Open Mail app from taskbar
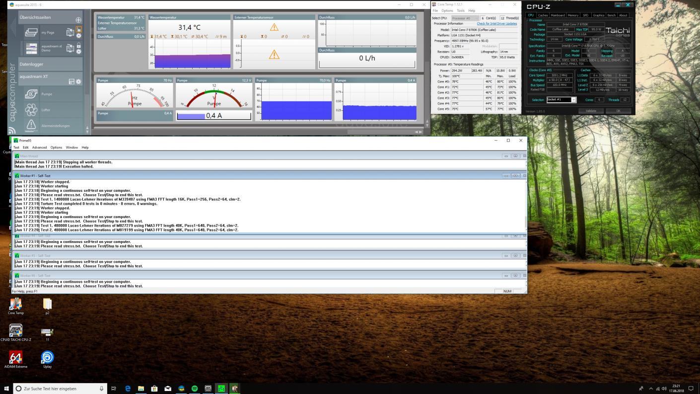700x394 pixels. pos(168,389)
